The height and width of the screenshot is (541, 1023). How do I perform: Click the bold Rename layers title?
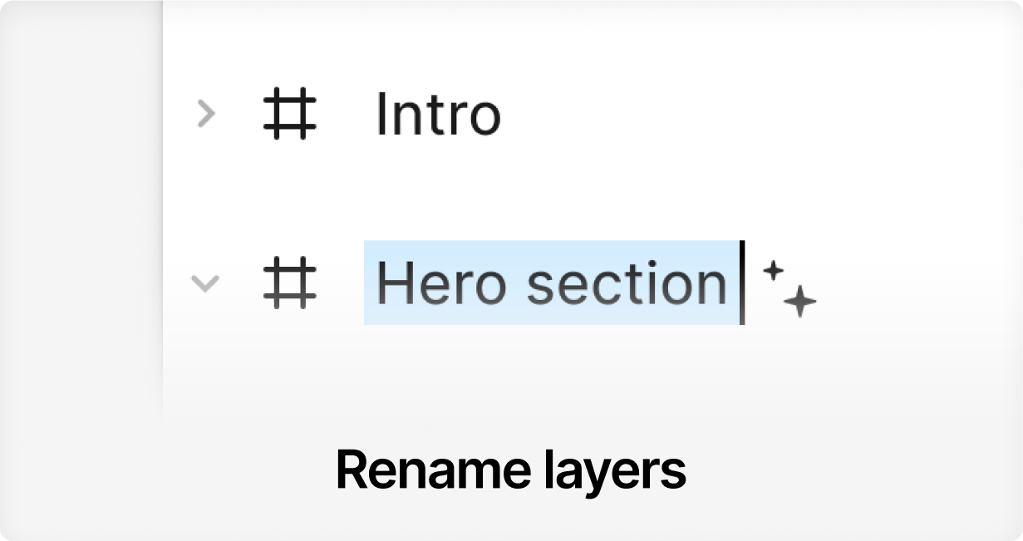pyautogui.click(x=510, y=470)
